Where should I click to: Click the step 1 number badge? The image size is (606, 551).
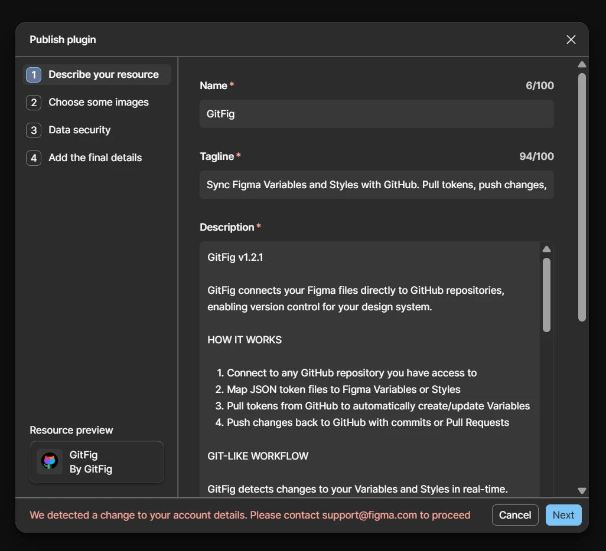34,75
